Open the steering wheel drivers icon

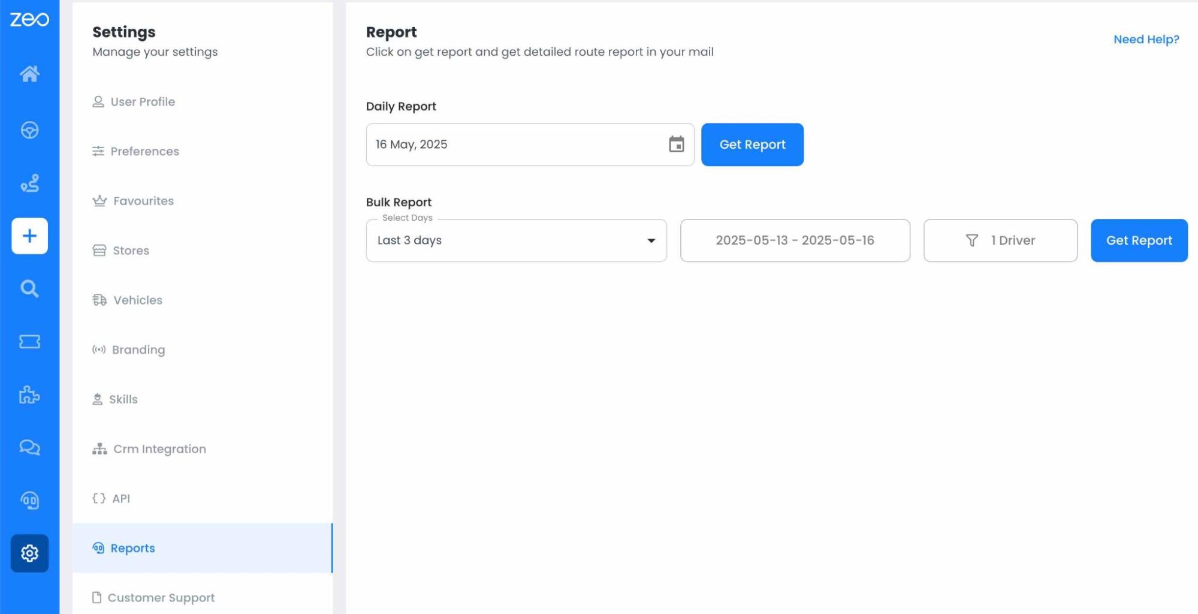29,130
